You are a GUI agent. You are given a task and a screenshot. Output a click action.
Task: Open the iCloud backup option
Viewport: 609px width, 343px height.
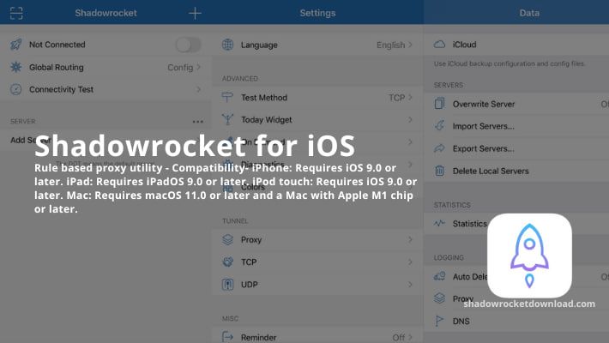point(516,45)
